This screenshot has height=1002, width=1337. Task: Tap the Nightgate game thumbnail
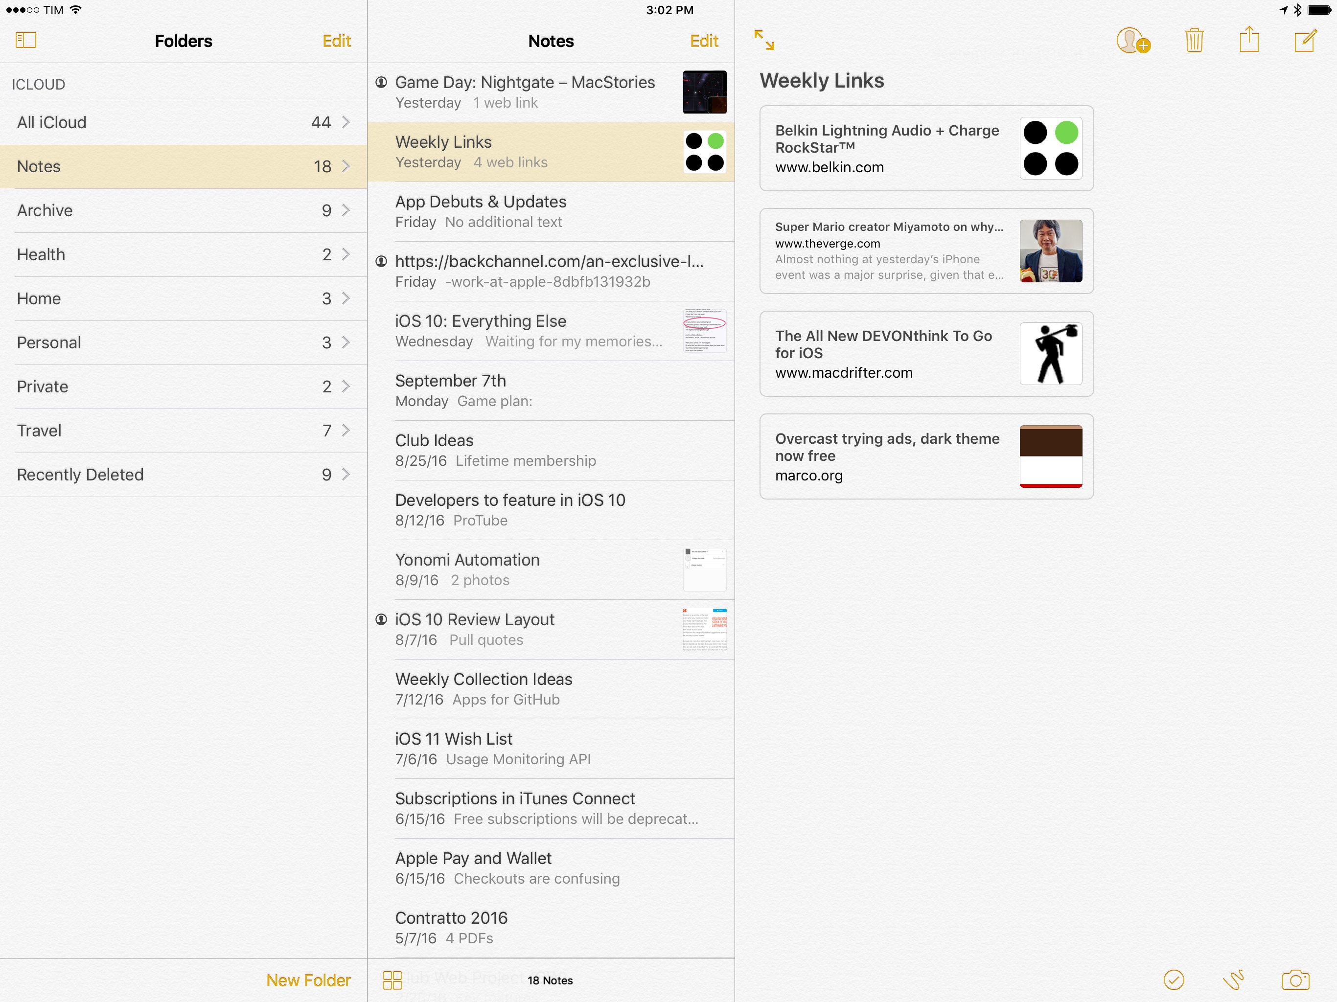pyautogui.click(x=705, y=92)
